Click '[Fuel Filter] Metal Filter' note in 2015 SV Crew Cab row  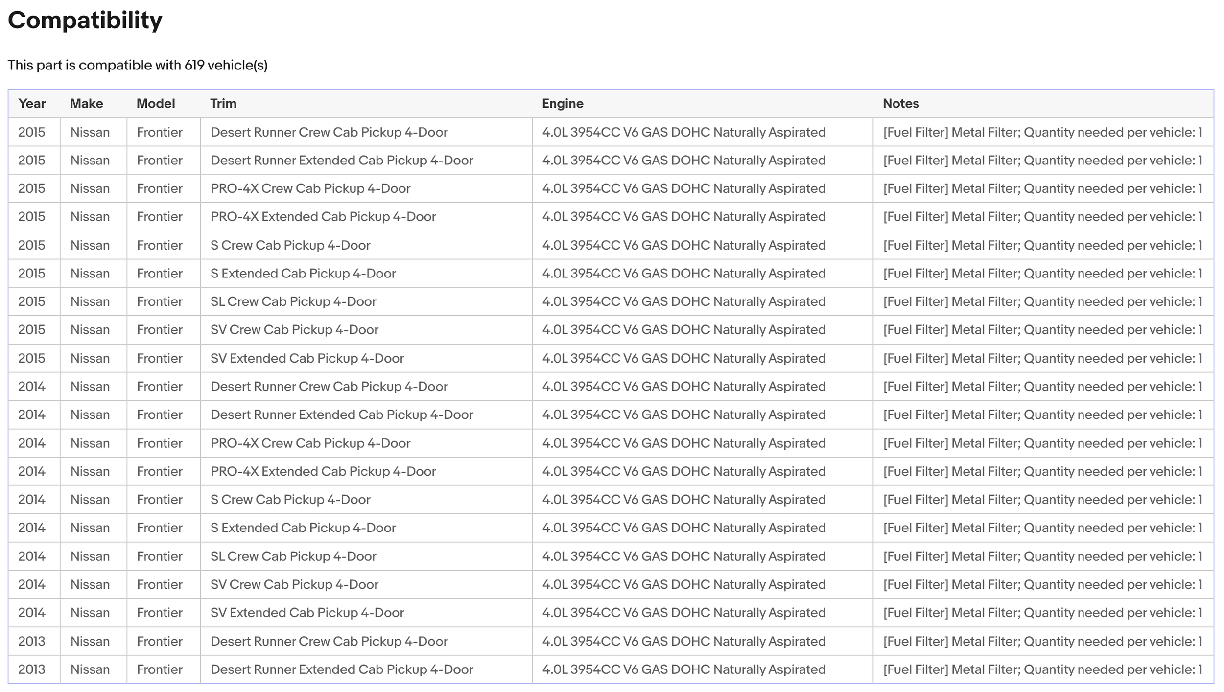(1043, 330)
